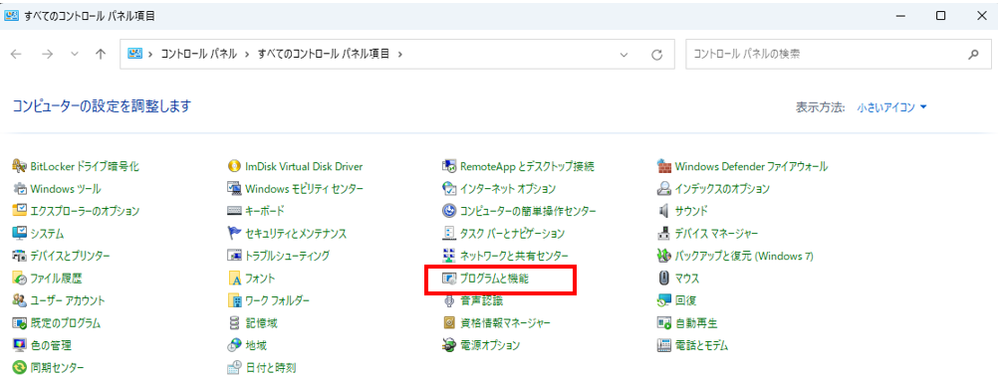Open the バックアップと復元 (Windows 7) link
This screenshot has width=998, height=376.
point(744,256)
